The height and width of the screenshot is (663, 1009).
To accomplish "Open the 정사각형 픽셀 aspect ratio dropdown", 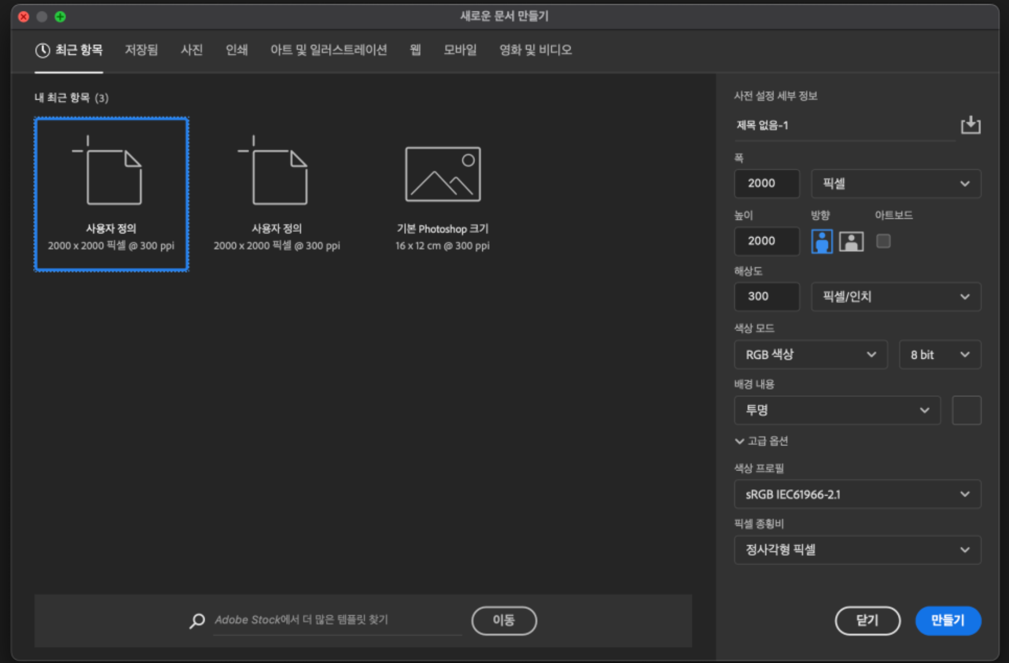I will pos(857,550).
